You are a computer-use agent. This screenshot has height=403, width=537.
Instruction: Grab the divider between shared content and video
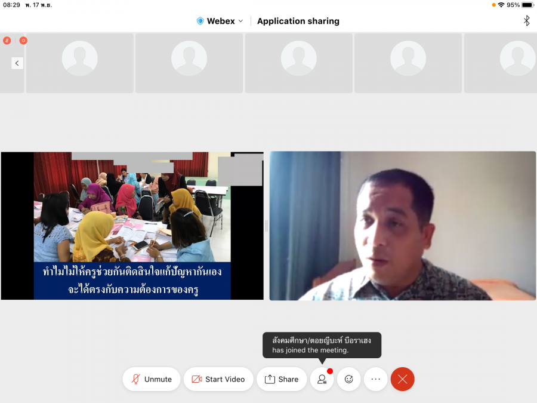pyautogui.click(x=266, y=226)
